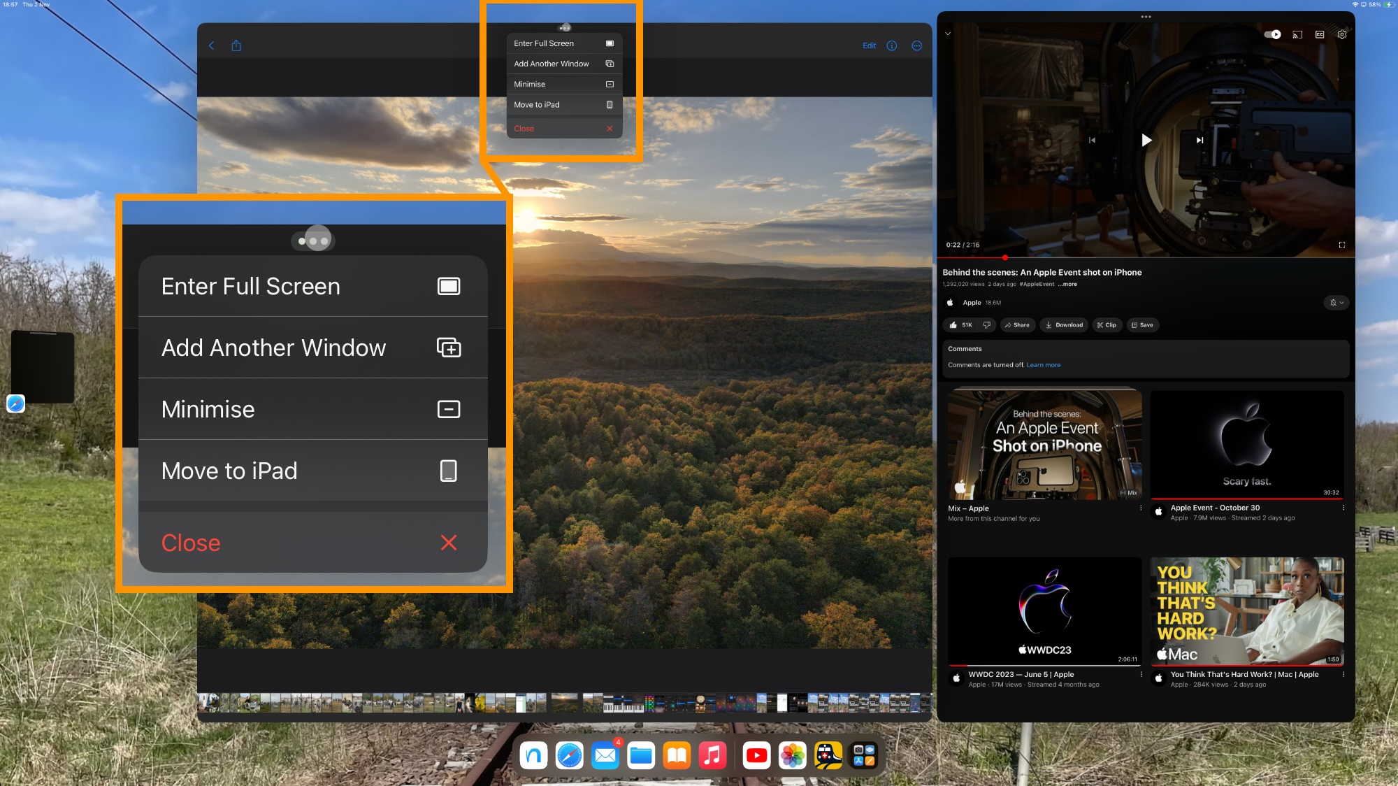Open the You Think That's Hard Work thumbnail

pos(1247,611)
